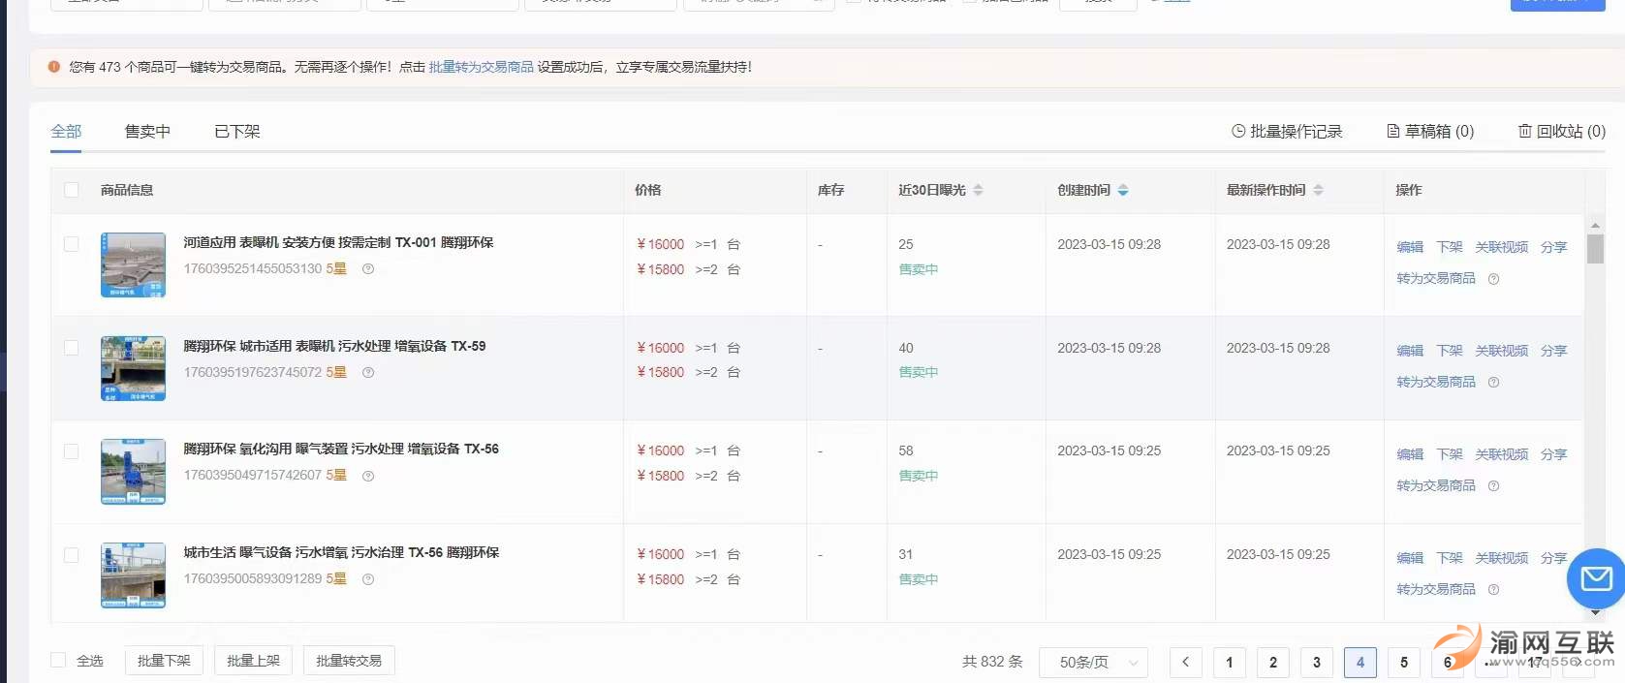The image size is (1625, 683).
Task: Click the table's vertical scrollbar thumb
Action: click(1595, 249)
